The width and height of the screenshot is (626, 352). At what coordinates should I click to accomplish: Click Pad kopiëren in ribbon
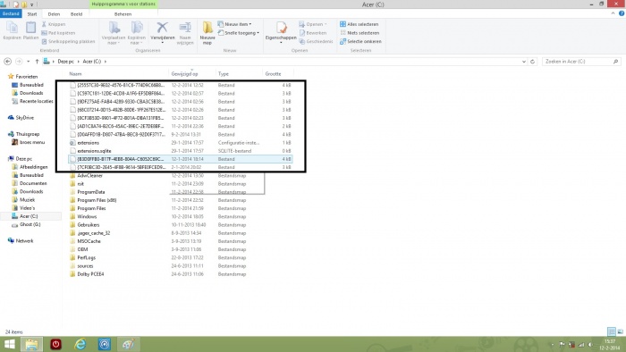point(58,33)
